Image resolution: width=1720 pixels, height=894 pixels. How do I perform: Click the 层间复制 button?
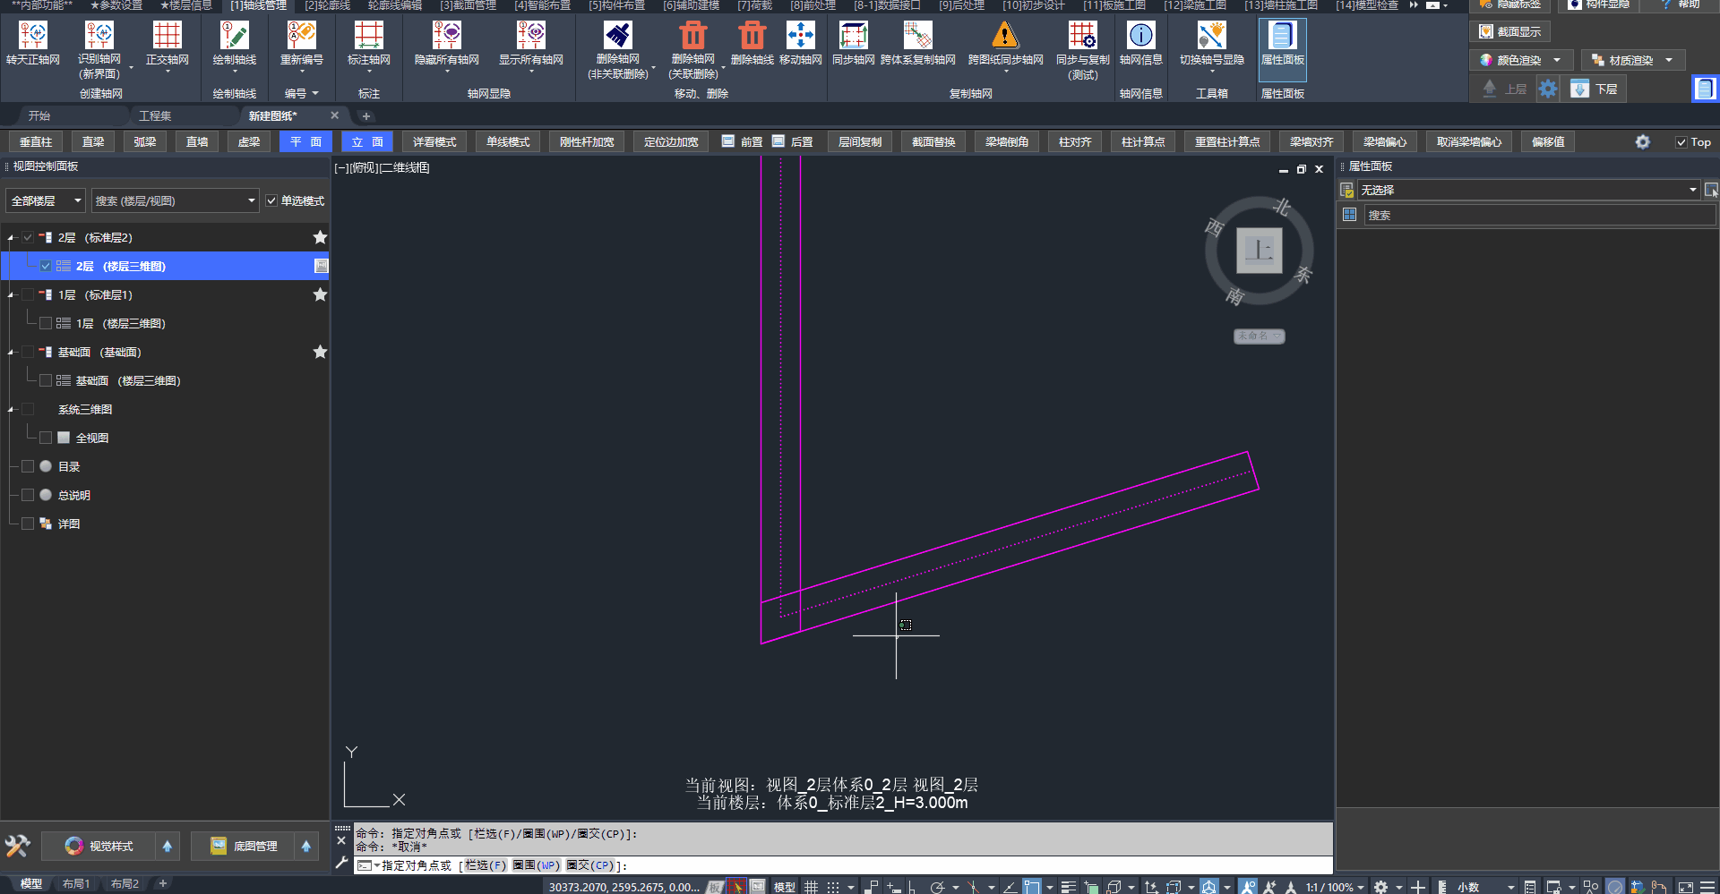[x=860, y=142]
